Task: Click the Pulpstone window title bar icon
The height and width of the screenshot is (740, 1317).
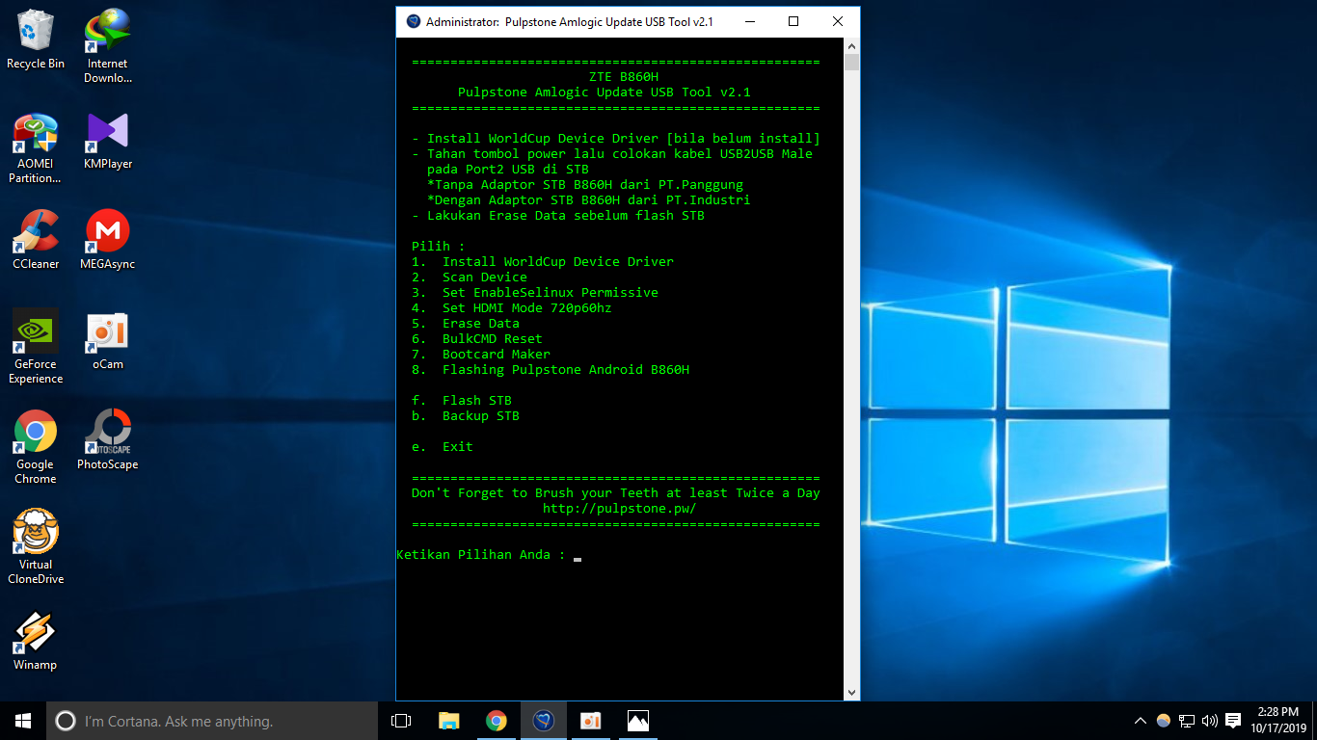Action: pos(414,21)
